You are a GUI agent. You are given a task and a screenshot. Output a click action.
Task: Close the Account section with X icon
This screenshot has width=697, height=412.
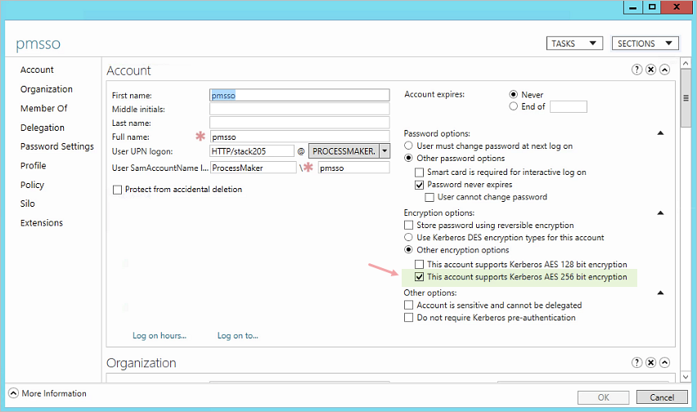[x=650, y=70]
